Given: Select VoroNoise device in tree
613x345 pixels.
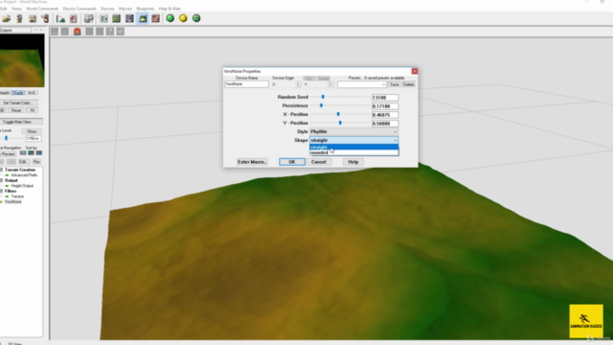Looking at the screenshot, I should (12, 202).
